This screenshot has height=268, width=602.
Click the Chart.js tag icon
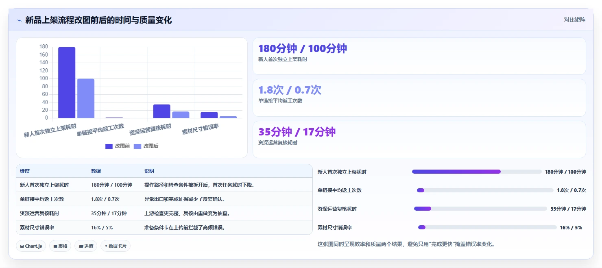pyautogui.click(x=22, y=246)
